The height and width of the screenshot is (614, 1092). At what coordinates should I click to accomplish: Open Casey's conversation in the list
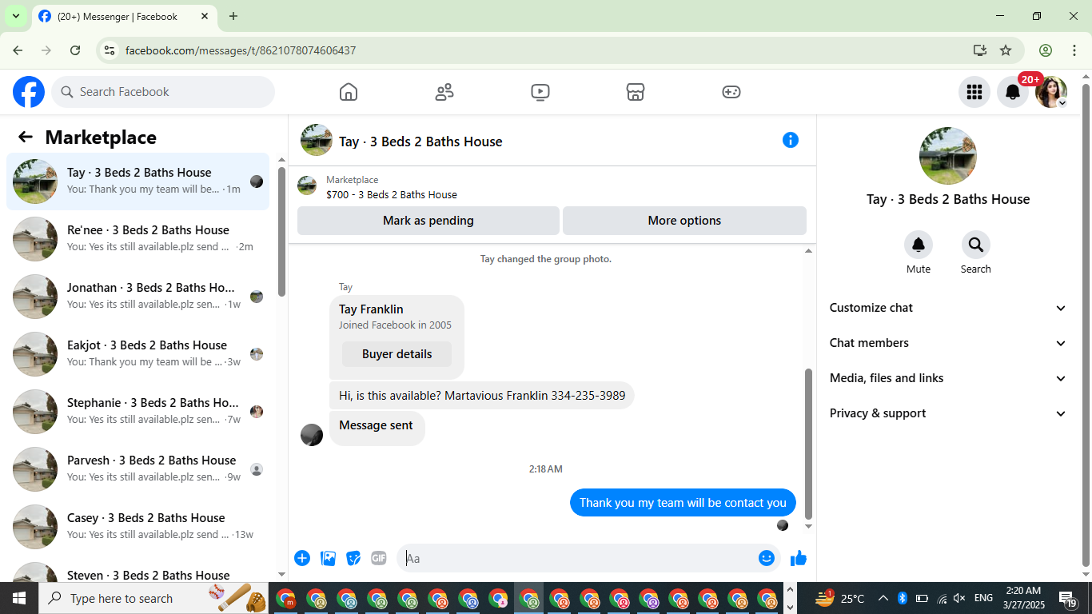pos(138,527)
